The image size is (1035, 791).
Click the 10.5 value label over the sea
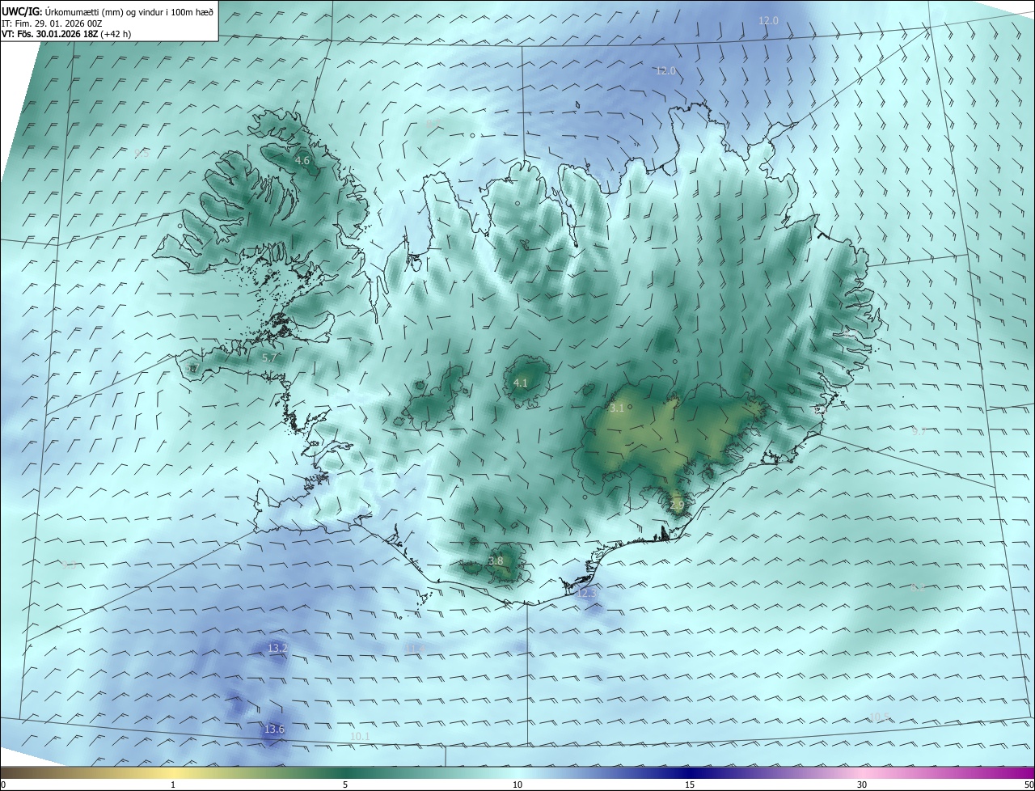880,717
